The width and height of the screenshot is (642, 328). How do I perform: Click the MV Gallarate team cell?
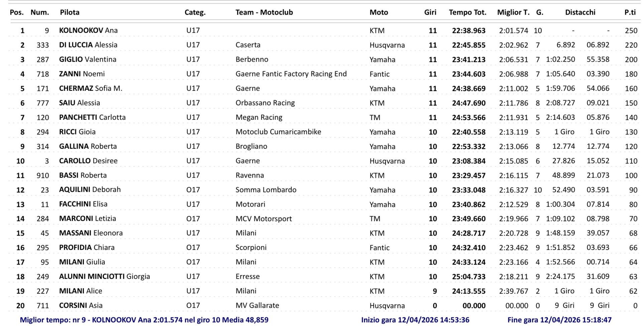click(x=257, y=306)
